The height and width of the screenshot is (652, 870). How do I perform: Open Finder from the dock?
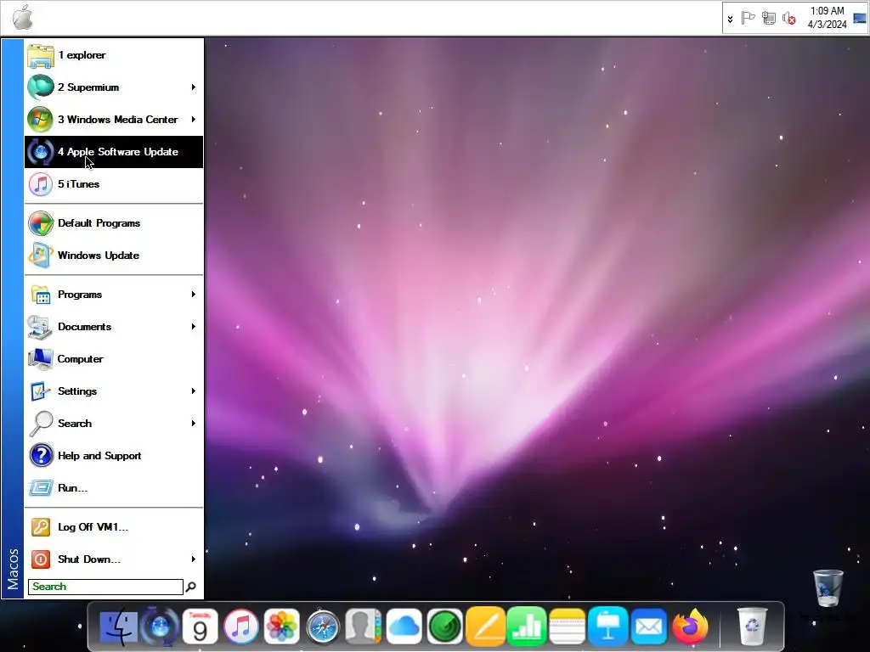coord(118,627)
